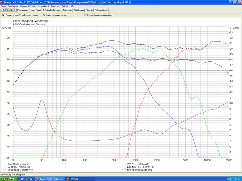The height and width of the screenshot is (181, 242).
Task: Open the Bearbeiten menu
Action: (13, 6)
